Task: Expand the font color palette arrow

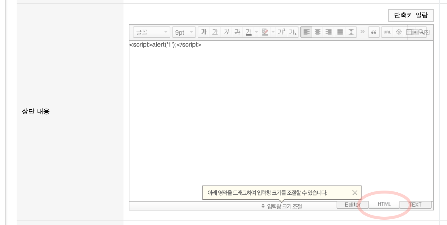Action: 256,32
